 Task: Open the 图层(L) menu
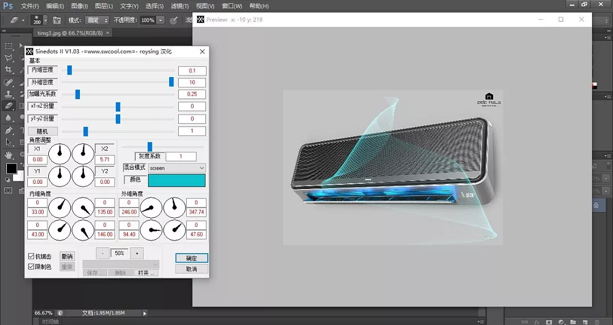104,6
